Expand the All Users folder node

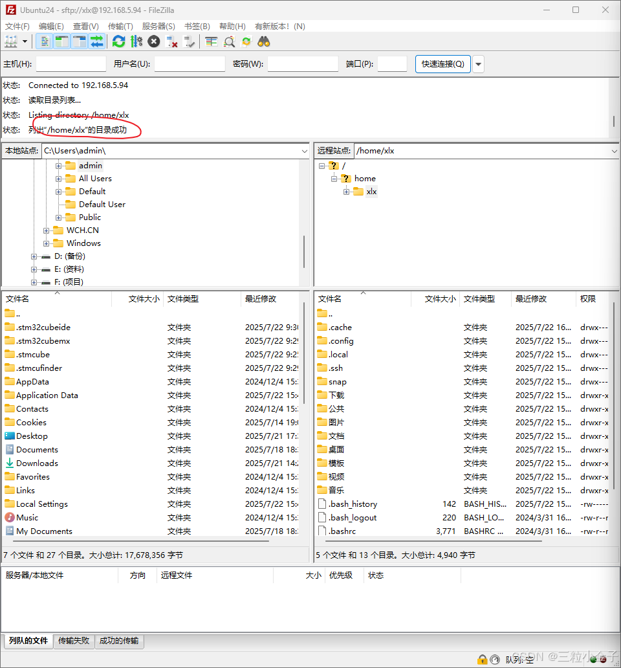58,179
